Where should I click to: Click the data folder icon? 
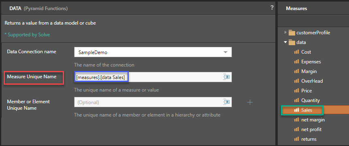[x=292, y=42]
